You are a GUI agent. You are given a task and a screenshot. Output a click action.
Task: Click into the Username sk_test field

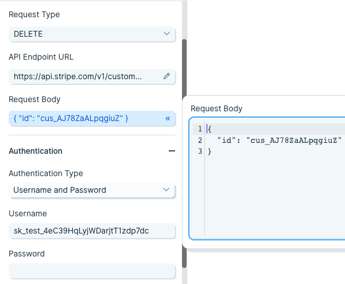coord(92,231)
